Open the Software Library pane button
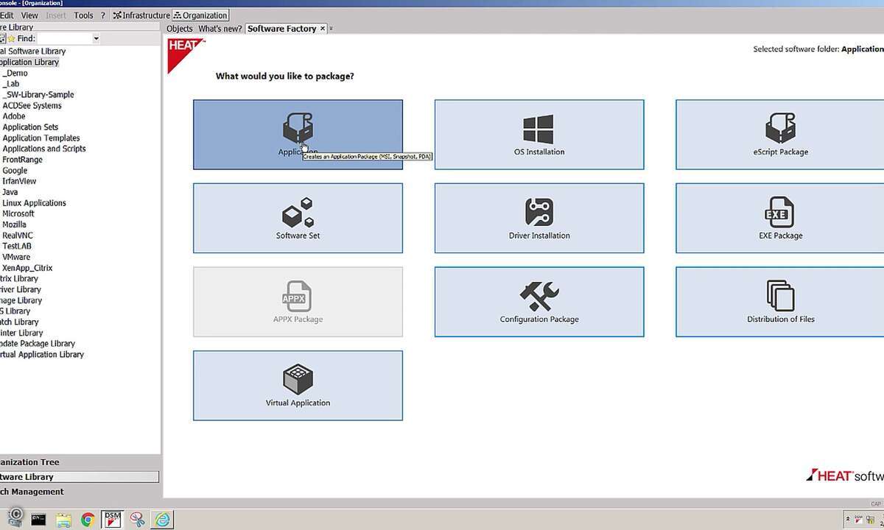 [80, 477]
